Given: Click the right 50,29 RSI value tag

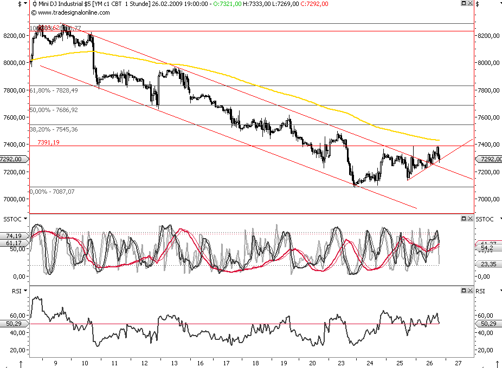Looking at the screenshot, I should tap(488, 324).
